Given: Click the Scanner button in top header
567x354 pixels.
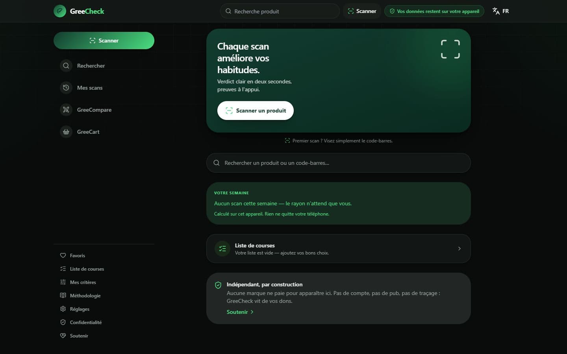Looking at the screenshot, I should pos(362,11).
